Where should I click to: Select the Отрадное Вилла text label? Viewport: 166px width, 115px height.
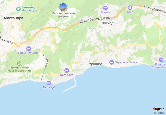coord(126,62)
